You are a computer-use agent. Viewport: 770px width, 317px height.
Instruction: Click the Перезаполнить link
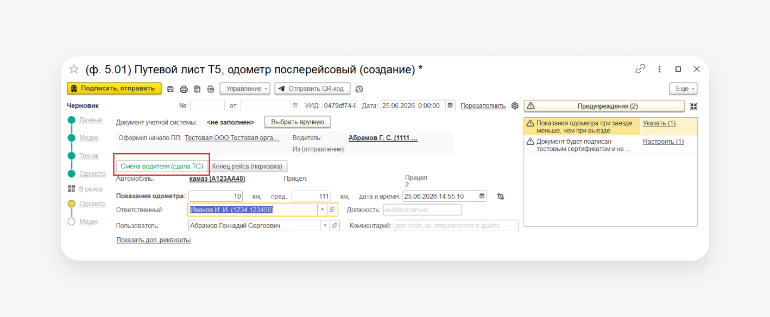(483, 106)
